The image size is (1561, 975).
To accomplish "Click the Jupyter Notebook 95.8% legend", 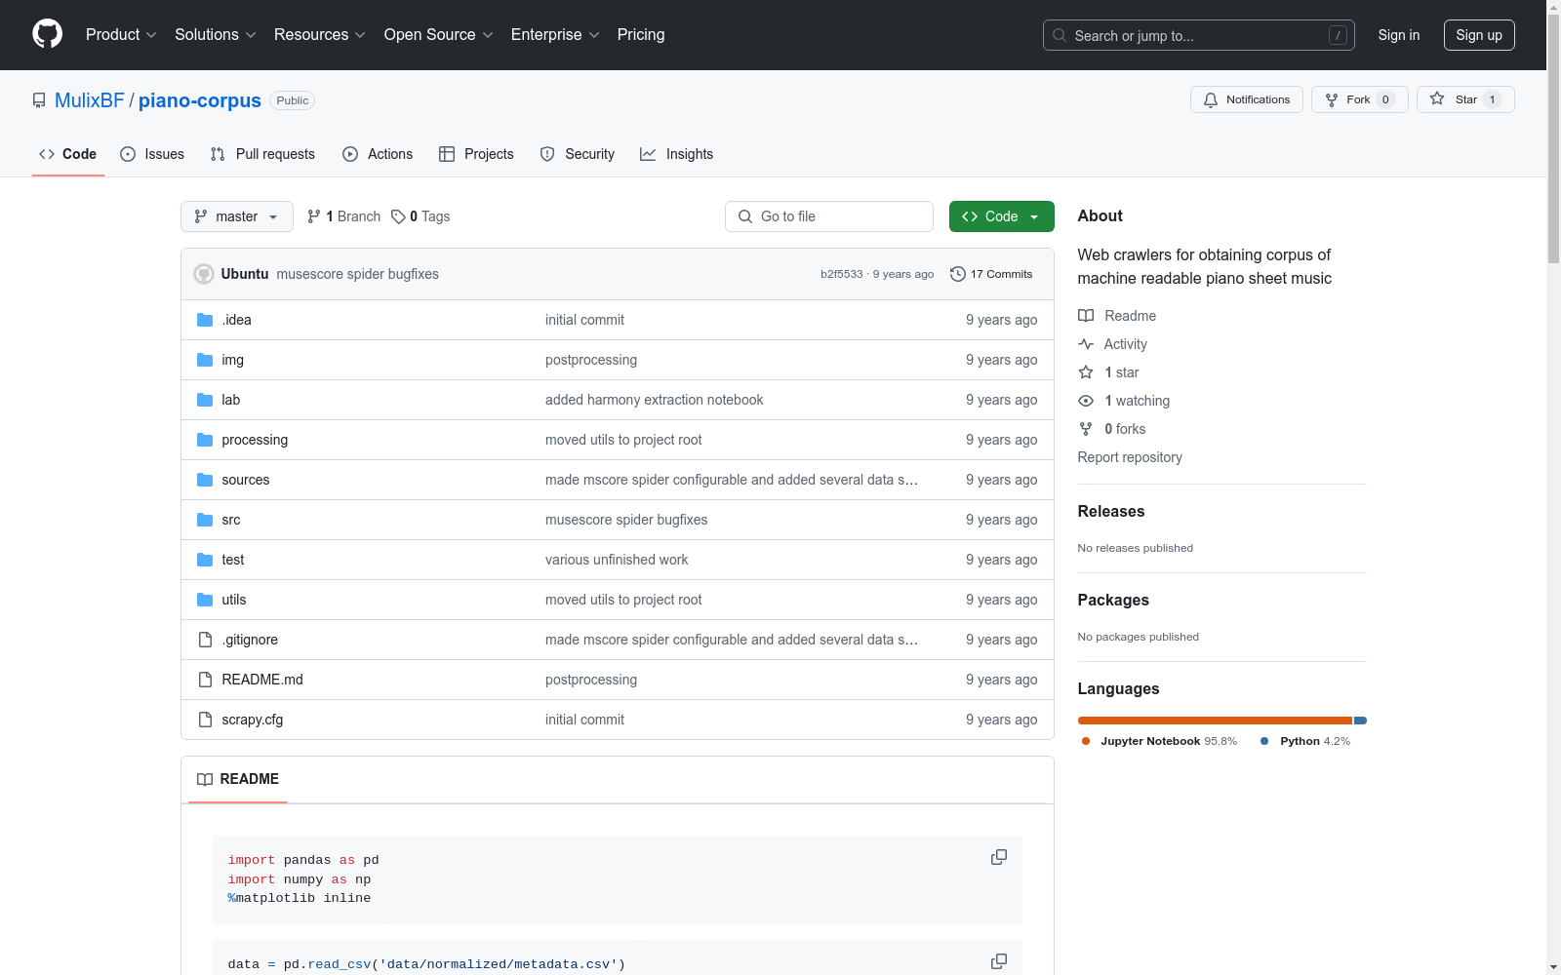I will 1159,741.
